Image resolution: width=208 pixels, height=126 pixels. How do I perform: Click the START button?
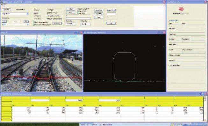click(71, 9)
